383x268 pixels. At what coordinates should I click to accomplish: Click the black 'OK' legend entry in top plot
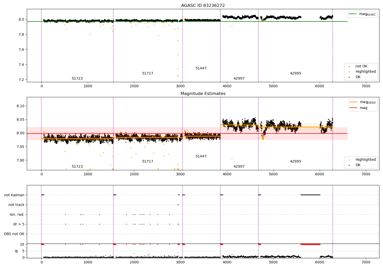coord(358,77)
